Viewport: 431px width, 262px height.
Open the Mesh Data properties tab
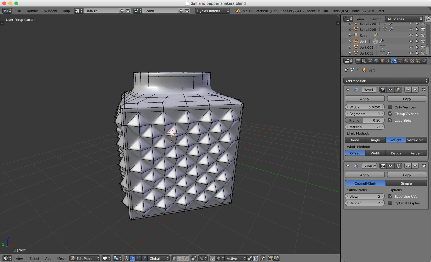(x=400, y=61)
